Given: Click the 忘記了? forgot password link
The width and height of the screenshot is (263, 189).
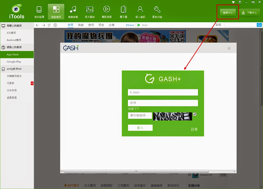Looking at the screenshot, I should point(133,108).
